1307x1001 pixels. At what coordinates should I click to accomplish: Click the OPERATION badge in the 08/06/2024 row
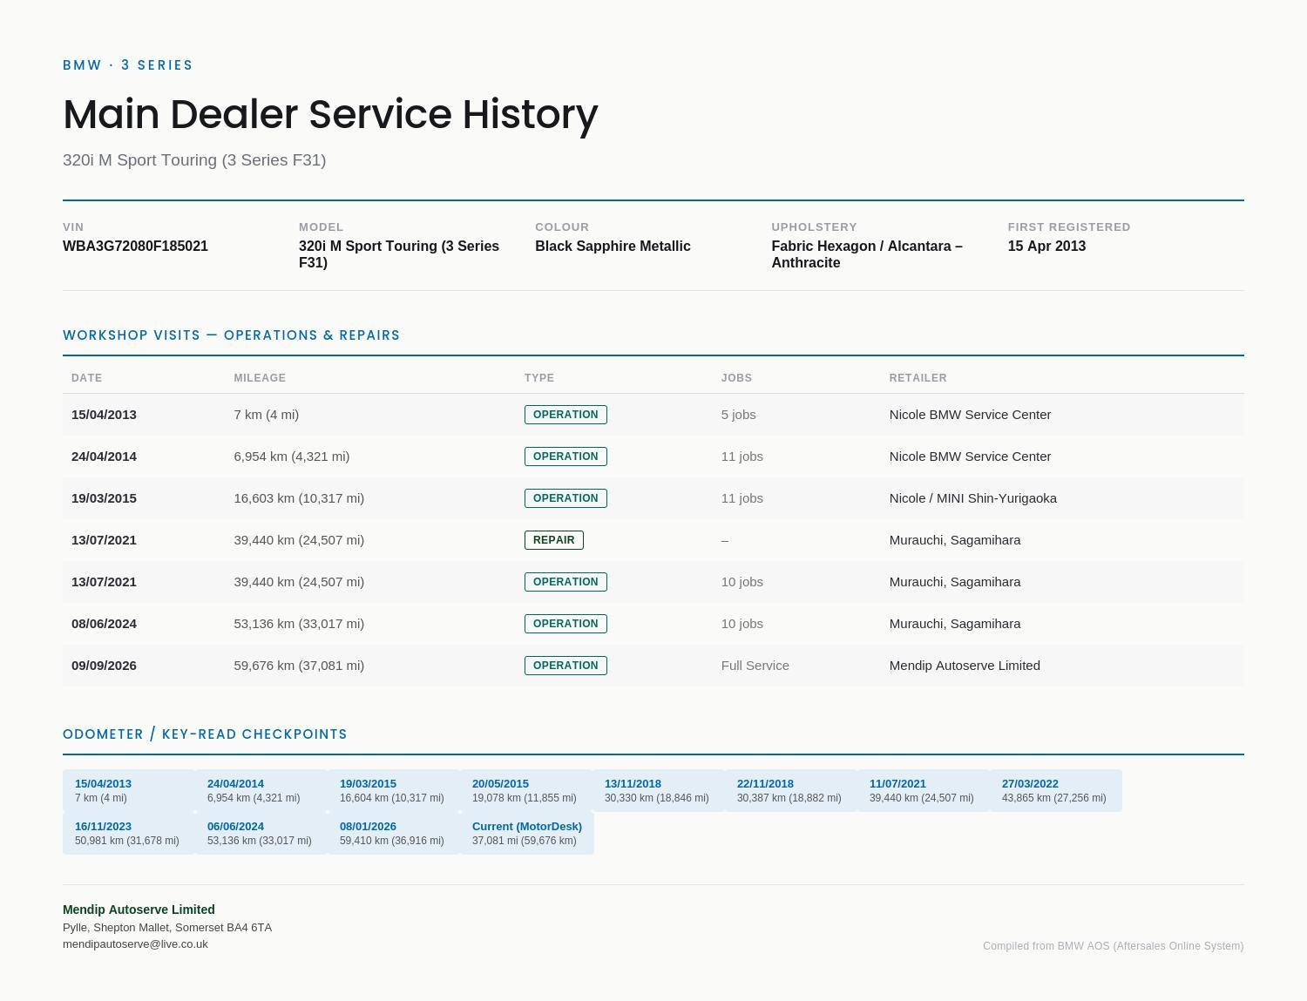coord(565,624)
